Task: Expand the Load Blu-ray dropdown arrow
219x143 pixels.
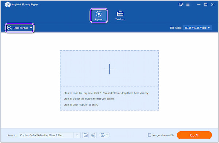Action: point(31,28)
